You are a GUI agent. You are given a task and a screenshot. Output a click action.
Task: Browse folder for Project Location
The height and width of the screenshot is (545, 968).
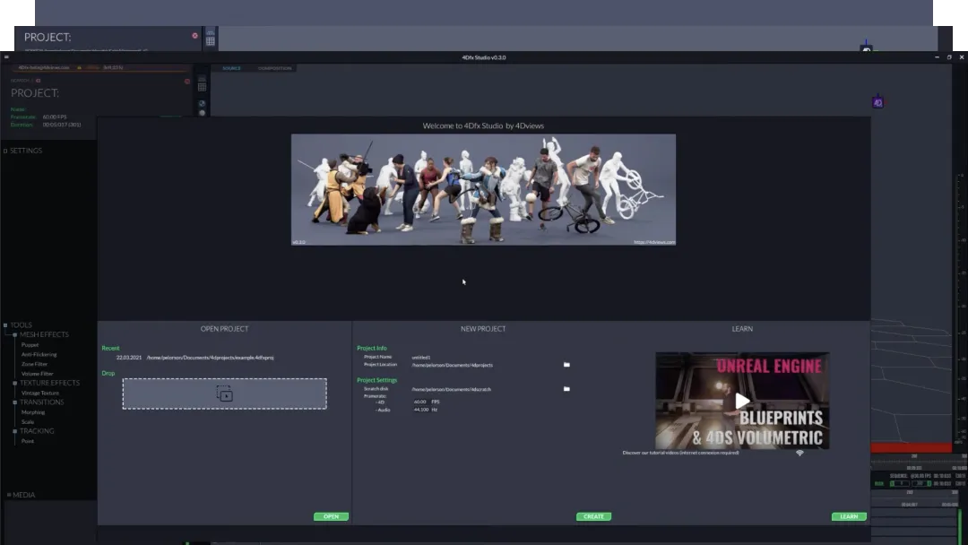[x=566, y=365]
